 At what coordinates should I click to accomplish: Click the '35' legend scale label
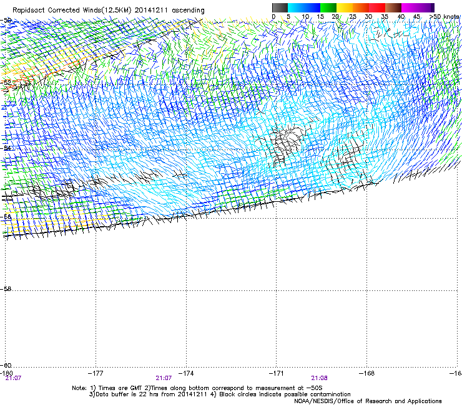(x=385, y=17)
